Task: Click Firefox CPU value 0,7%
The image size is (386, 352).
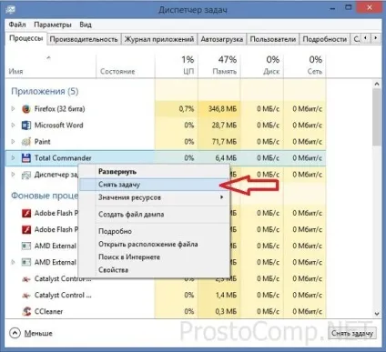Action: coord(187,109)
